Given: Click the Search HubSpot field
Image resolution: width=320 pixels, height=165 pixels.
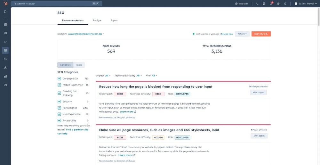Looking at the screenshot, I should coord(57,4).
